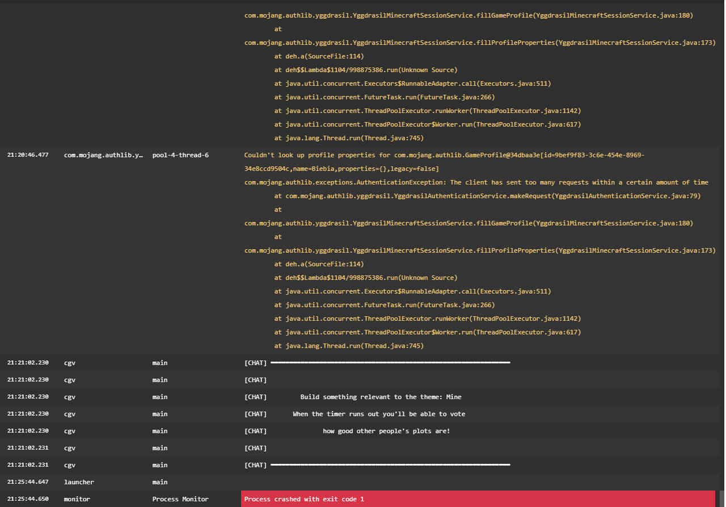Click the 'main' thread in the launcher row

coord(160,482)
